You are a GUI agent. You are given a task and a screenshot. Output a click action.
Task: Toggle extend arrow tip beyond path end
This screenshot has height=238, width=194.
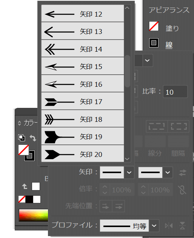(x=106, y=206)
